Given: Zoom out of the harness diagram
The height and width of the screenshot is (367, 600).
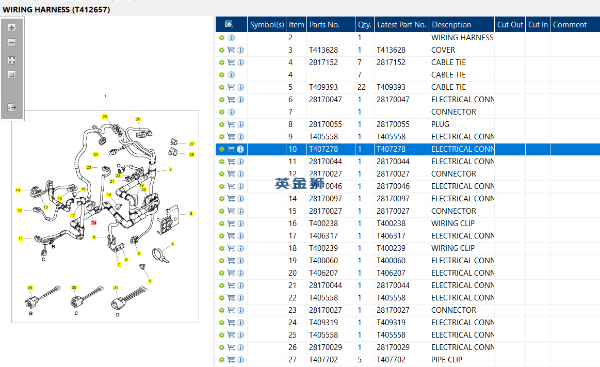Looking at the screenshot, I should 12,42.
